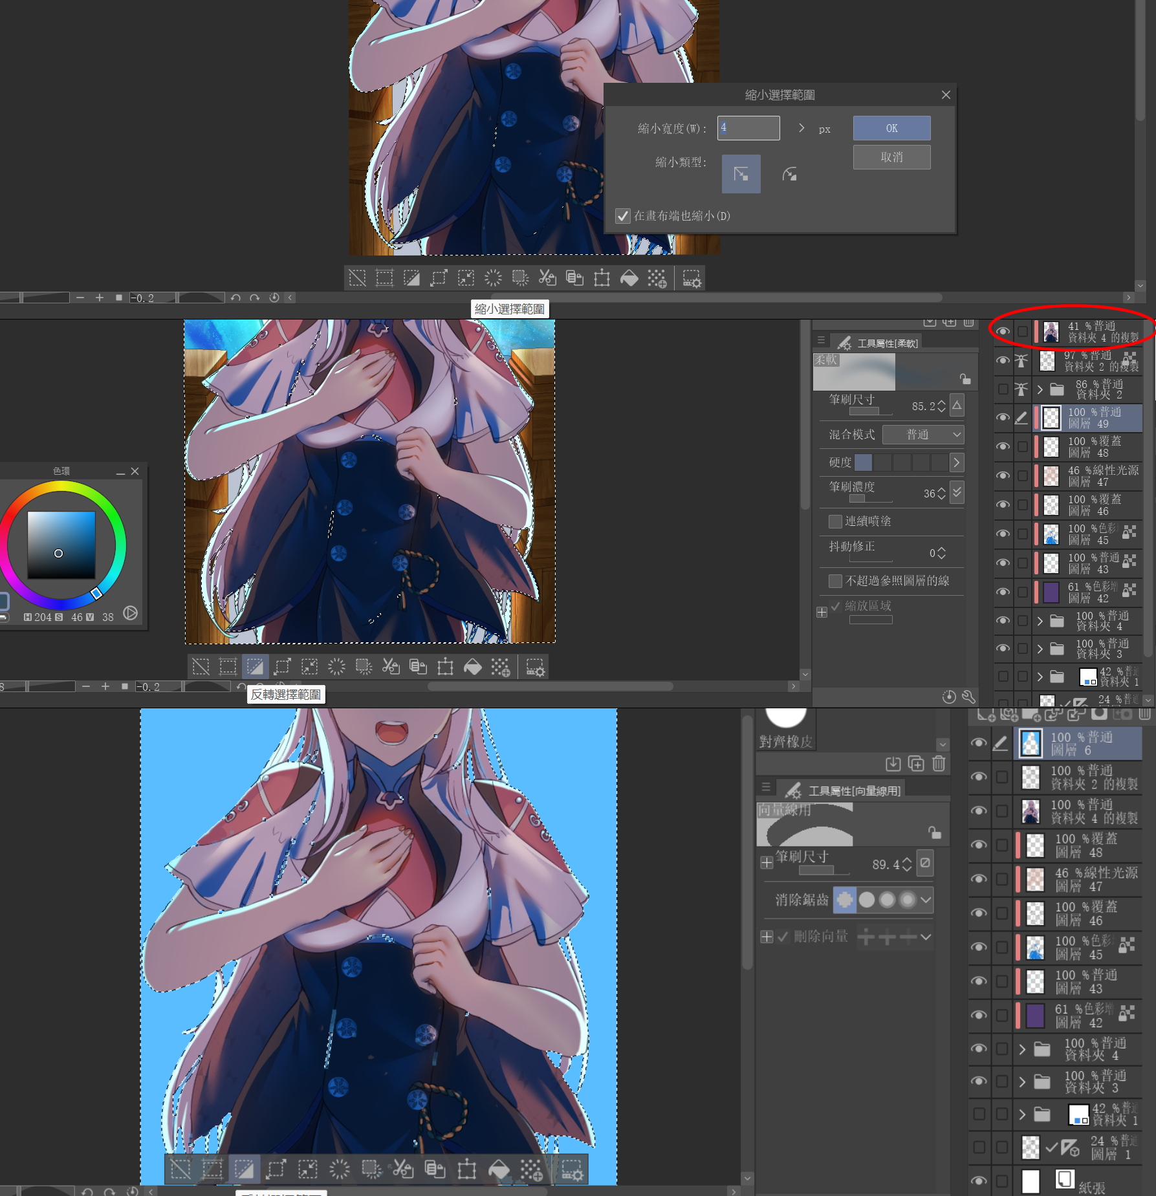
Task: Click Scale/rotate transform icon in middle launcher
Action: click(x=445, y=666)
